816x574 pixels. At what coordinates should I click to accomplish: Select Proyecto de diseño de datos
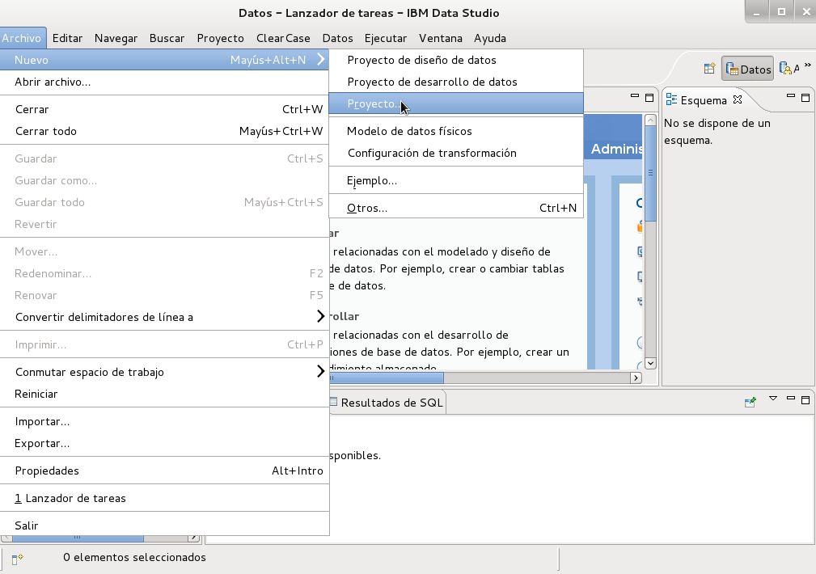click(456, 60)
